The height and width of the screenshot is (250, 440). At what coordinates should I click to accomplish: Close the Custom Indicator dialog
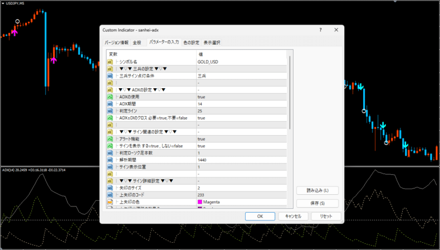point(336,30)
